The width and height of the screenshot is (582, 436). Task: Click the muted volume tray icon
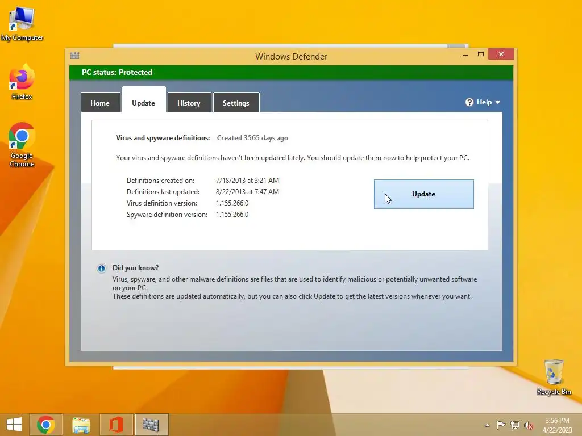529,425
